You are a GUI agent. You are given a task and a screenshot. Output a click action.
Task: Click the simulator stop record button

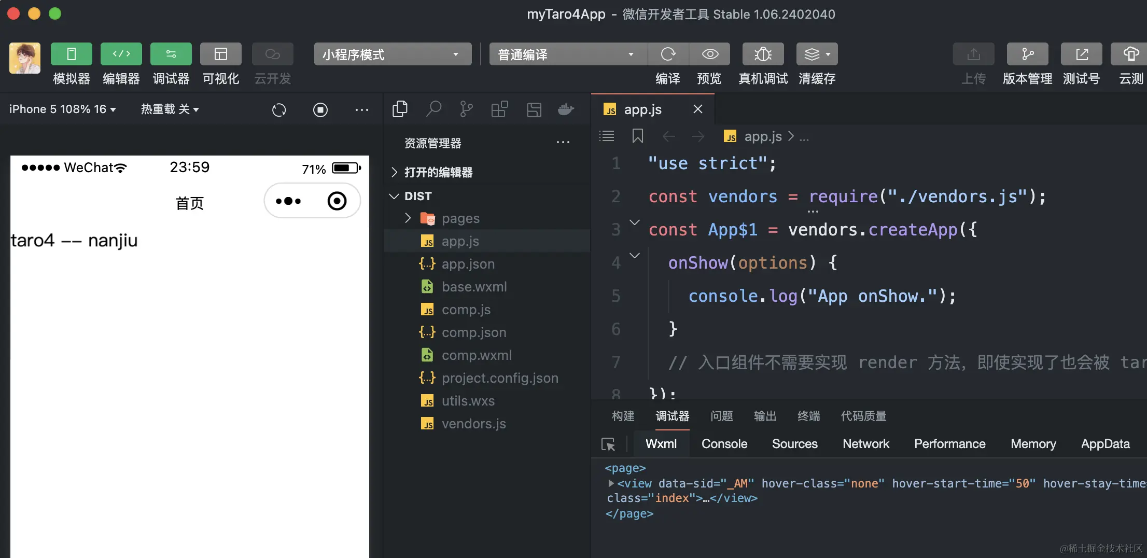coord(320,110)
